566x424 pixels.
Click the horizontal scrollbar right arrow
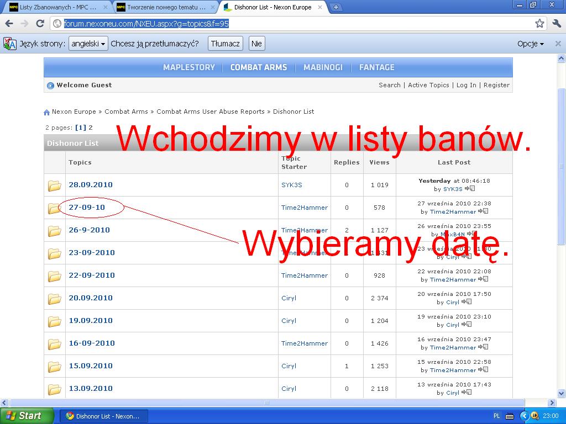(552, 402)
